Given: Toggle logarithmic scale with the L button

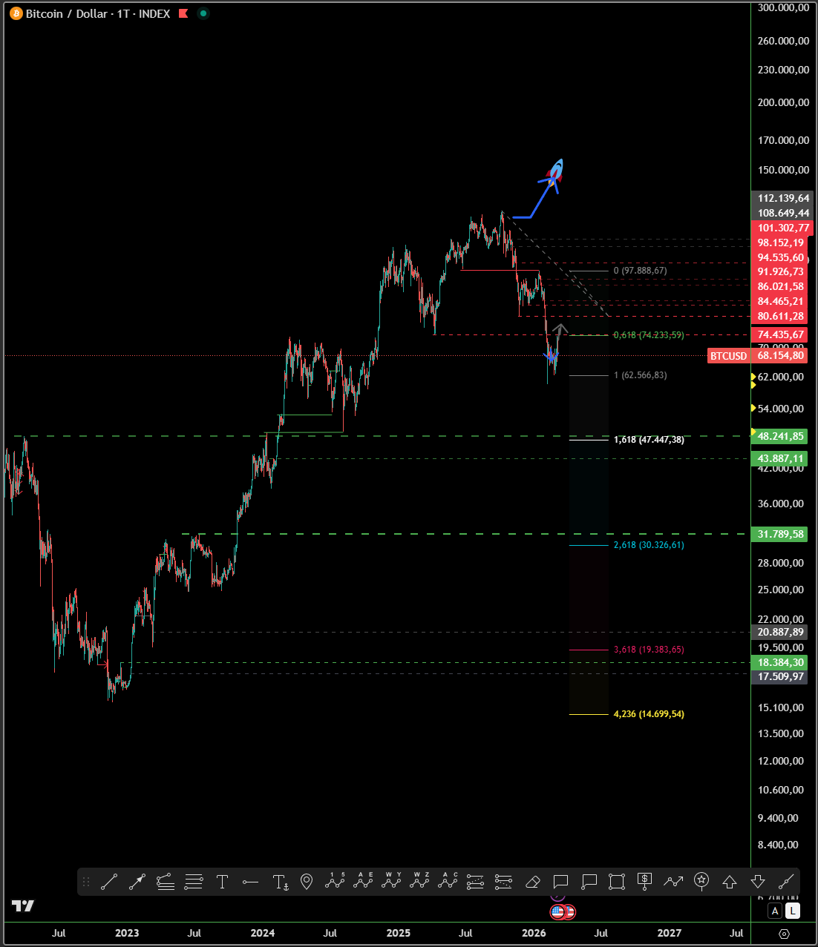Looking at the screenshot, I should point(793,911).
